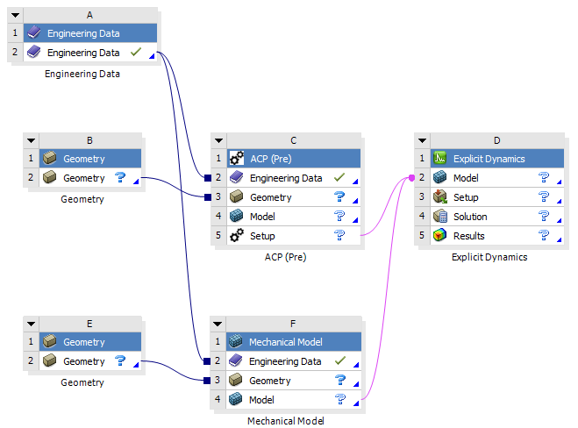Select the Explicit Dynamics title cell in system D
Image resolution: width=578 pixels, height=428 pixels.
[497, 159]
